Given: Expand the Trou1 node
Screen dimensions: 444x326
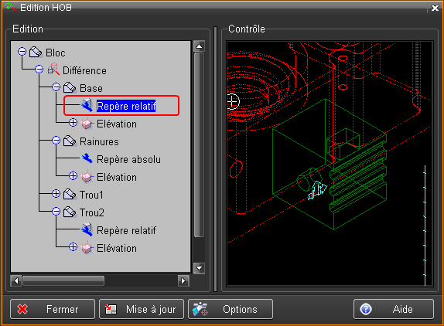Looking at the screenshot, I should [x=56, y=194].
